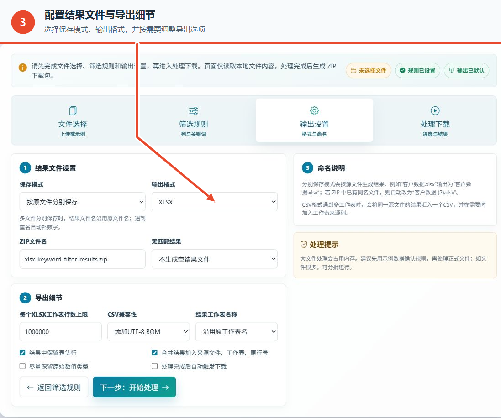Click the right arrow icon in 开始处理 button
The image size is (501, 418).
[x=165, y=387]
